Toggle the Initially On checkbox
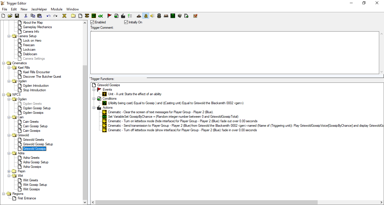The width and height of the screenshot is (384, 205). coord(126,22)
